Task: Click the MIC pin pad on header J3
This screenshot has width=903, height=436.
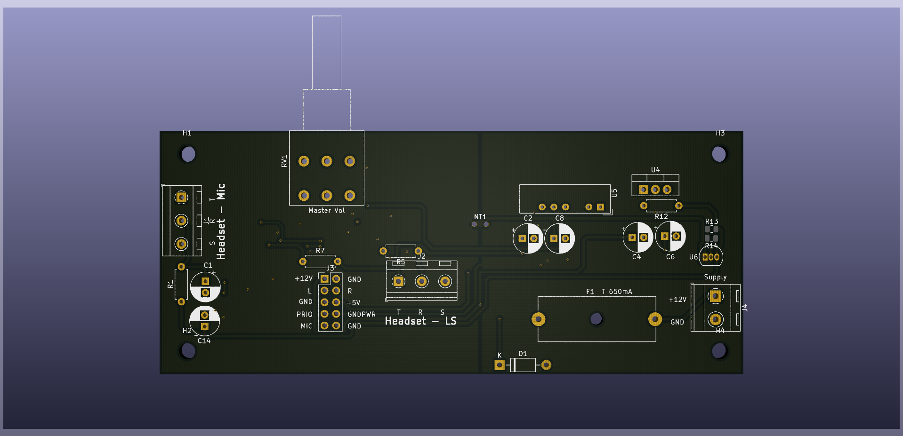Action: pyautogui.click(x=324, y=325)
